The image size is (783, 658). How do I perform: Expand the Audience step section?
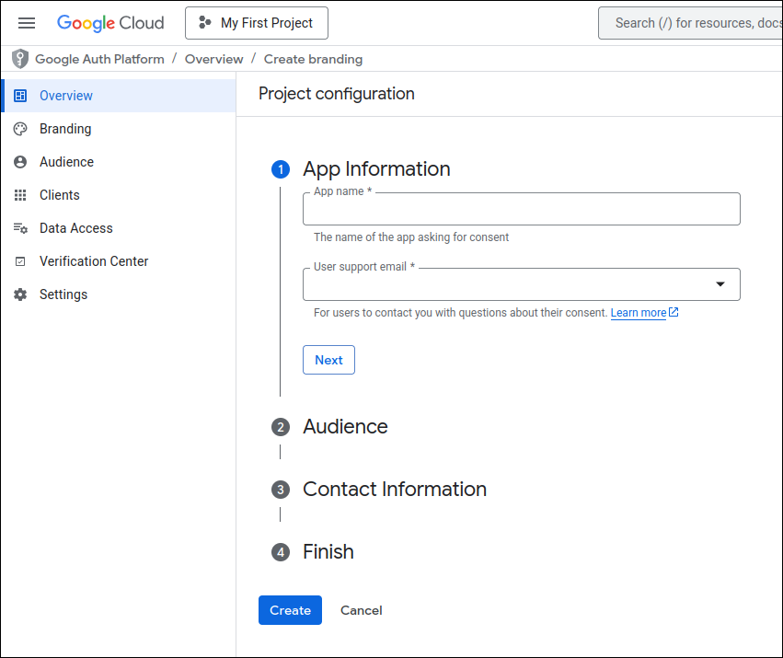pyautogui.click(x=345, y=426)
